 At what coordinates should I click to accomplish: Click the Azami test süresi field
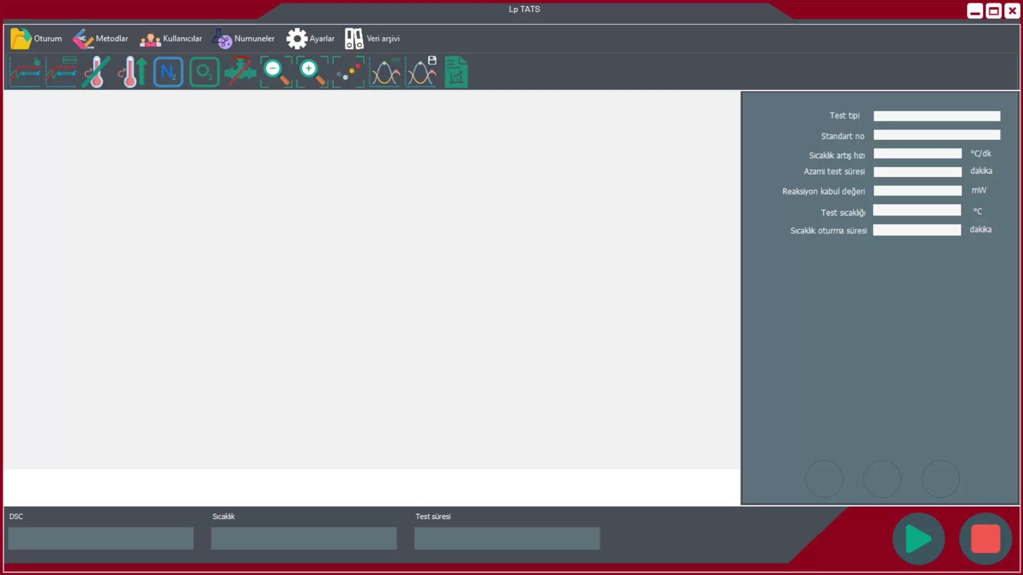click(918, 172)
